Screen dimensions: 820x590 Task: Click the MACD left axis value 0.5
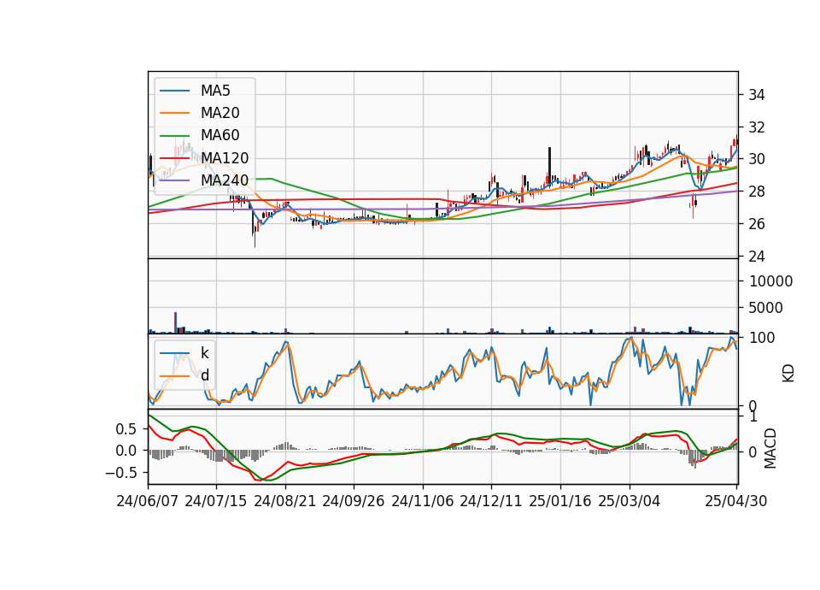[126, 430]
